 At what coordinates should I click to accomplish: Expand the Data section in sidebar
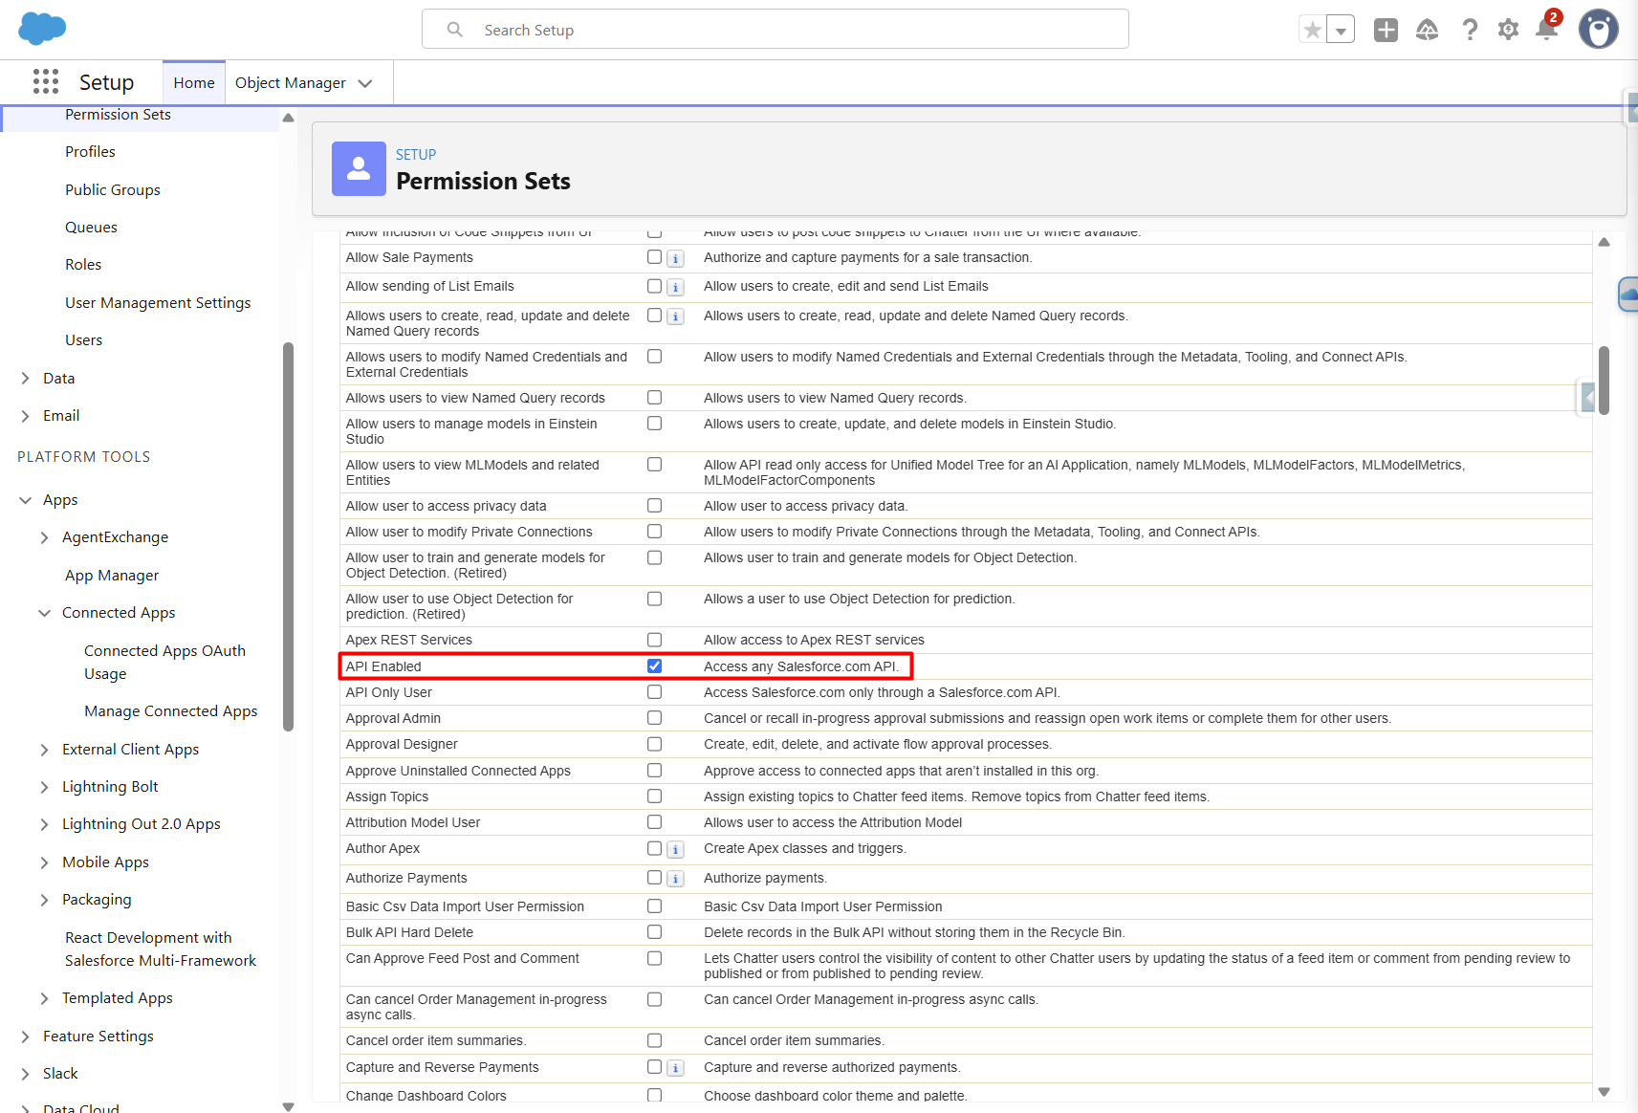click(26, 379)
